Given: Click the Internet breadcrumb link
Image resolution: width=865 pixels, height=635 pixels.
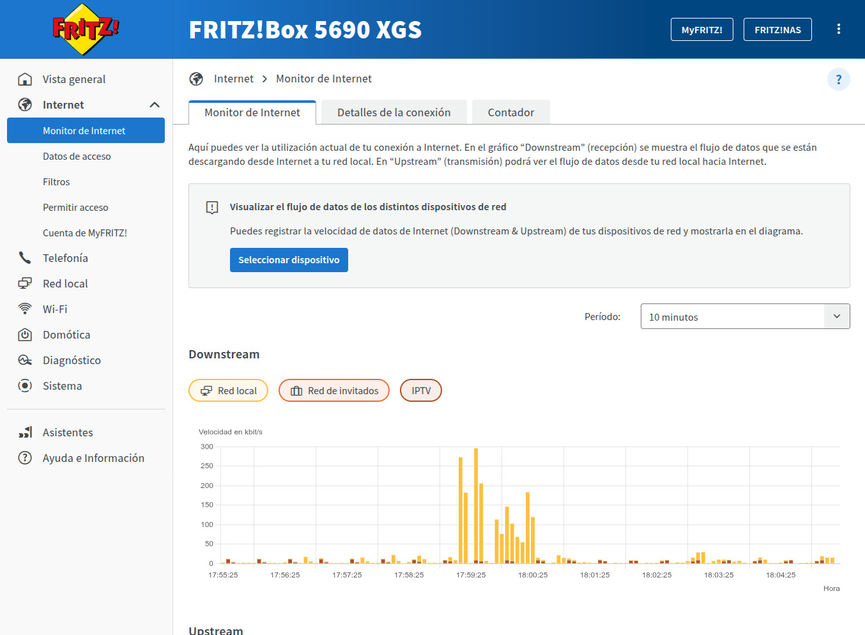Looking at the screenshot, I should [x=234, y=79].
